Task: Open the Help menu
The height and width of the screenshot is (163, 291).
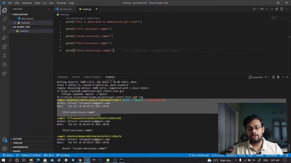Action: coord(71,3)
